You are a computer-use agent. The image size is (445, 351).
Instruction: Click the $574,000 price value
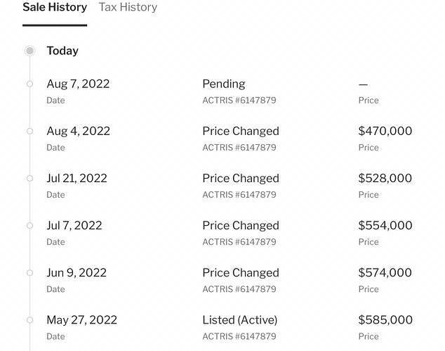tap(385, 273)
